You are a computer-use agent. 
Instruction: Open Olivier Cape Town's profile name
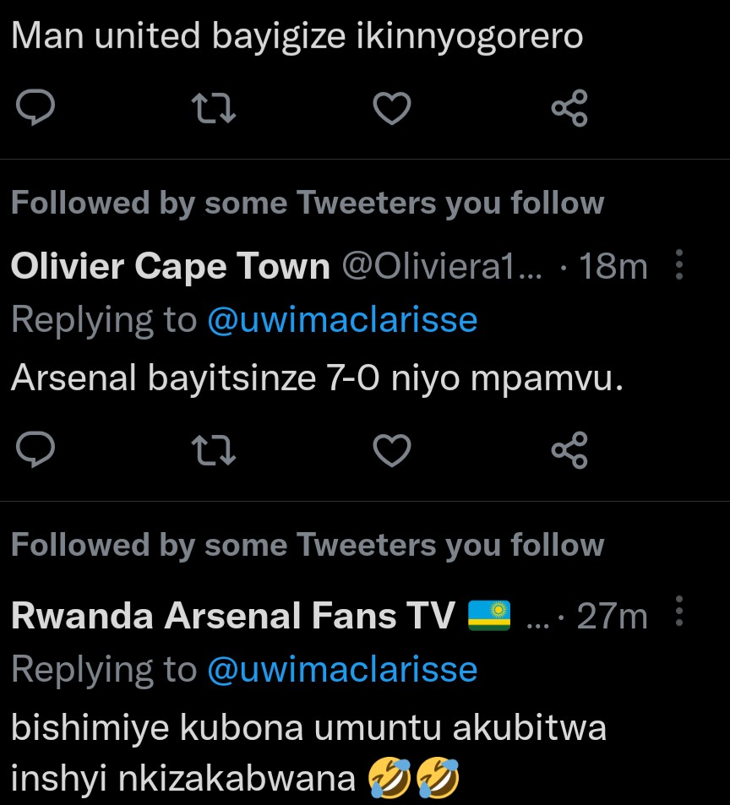click(x=170, y=267)
